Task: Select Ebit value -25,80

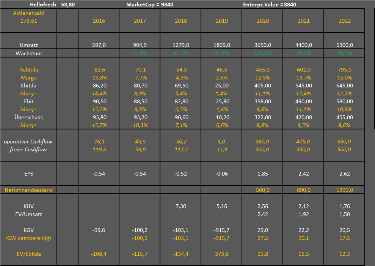Action: (222, 101)
